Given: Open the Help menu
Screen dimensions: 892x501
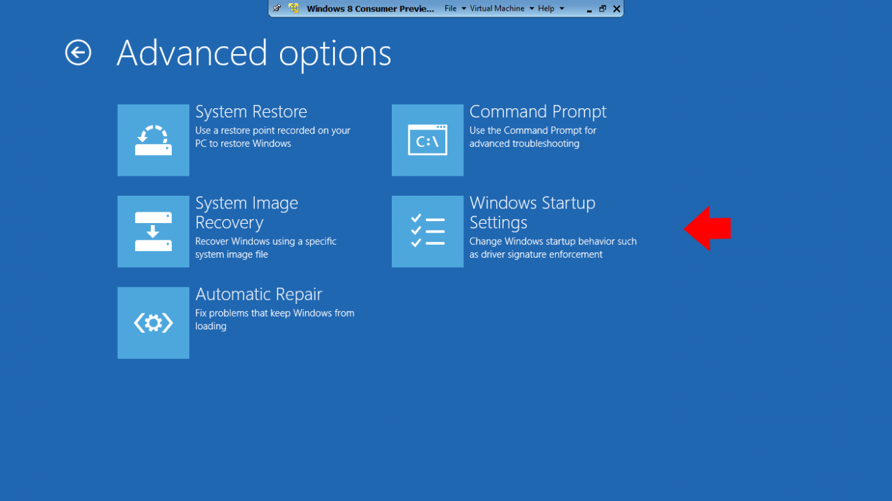Looking at the screenshot, I should 546,9.
